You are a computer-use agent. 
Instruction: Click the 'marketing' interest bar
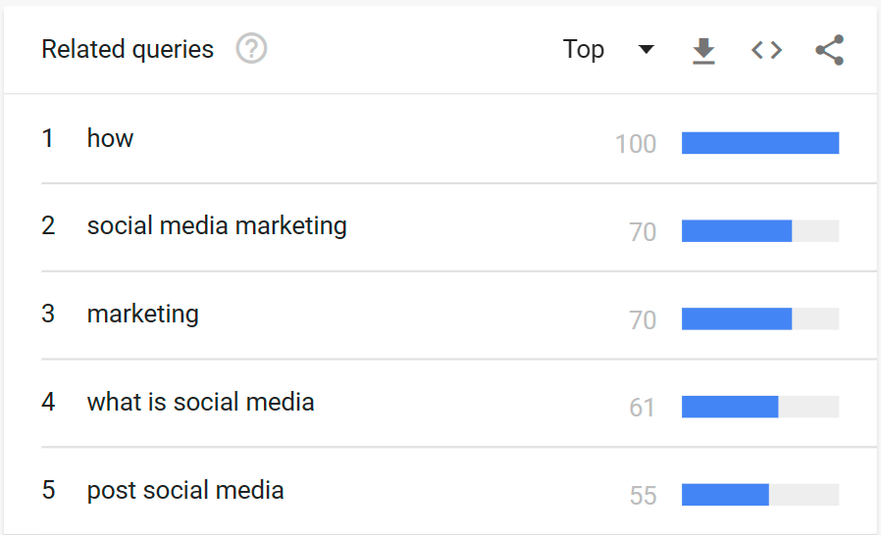(x=737, y=319)
